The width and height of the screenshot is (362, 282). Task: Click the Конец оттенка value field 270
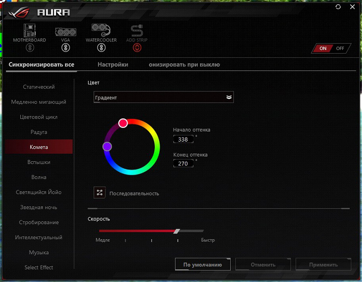click(183, 164)
